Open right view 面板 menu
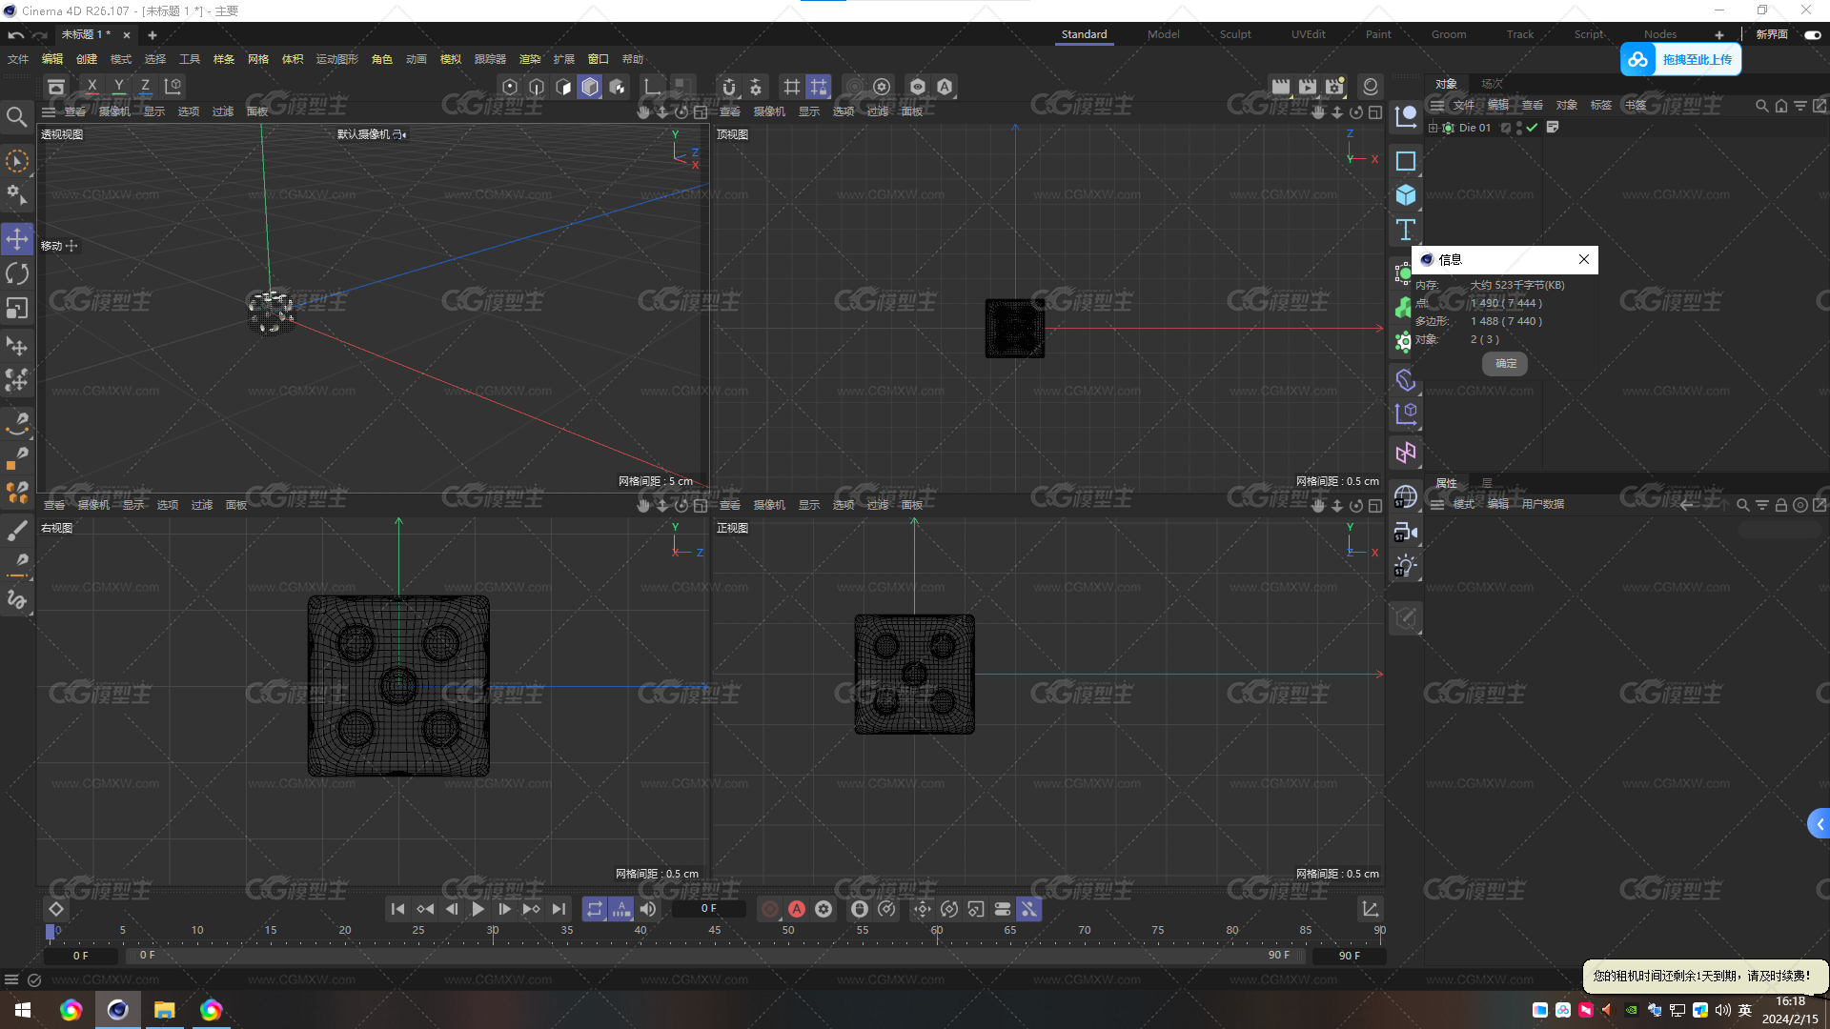 click(x=236, y=505)
